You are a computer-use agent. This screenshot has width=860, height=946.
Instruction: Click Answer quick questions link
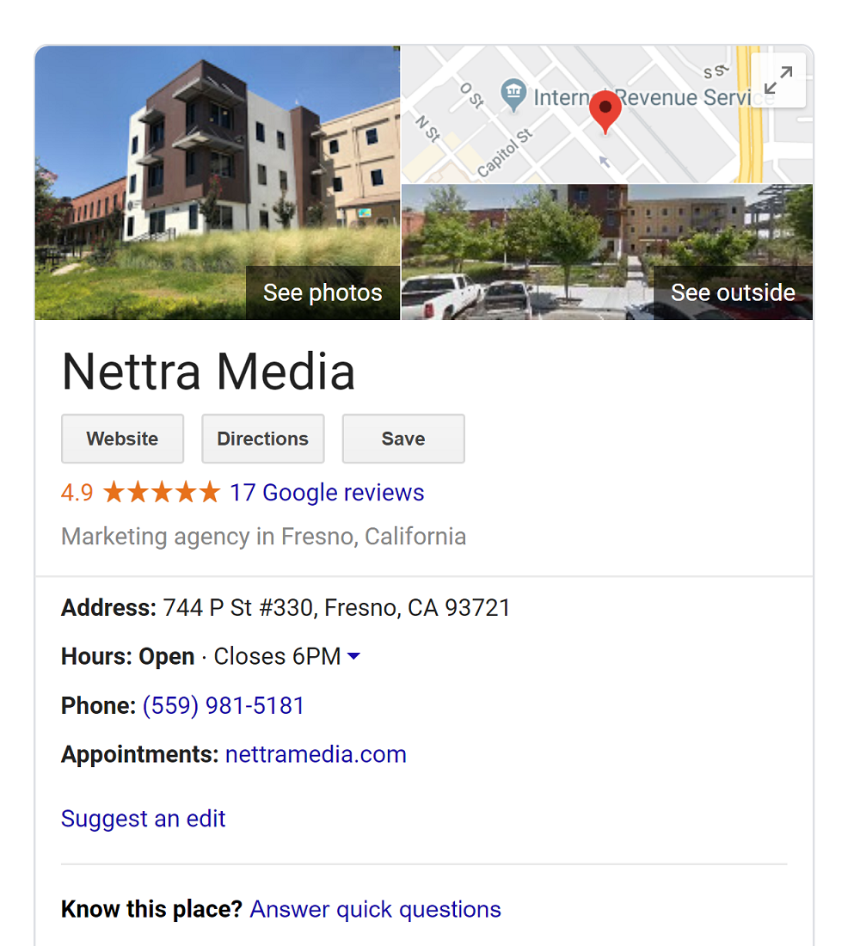(375, 909)
